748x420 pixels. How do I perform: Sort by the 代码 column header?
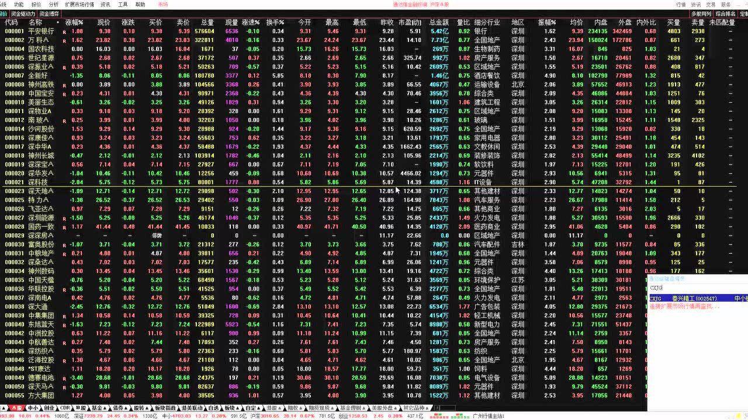[11, 22]
